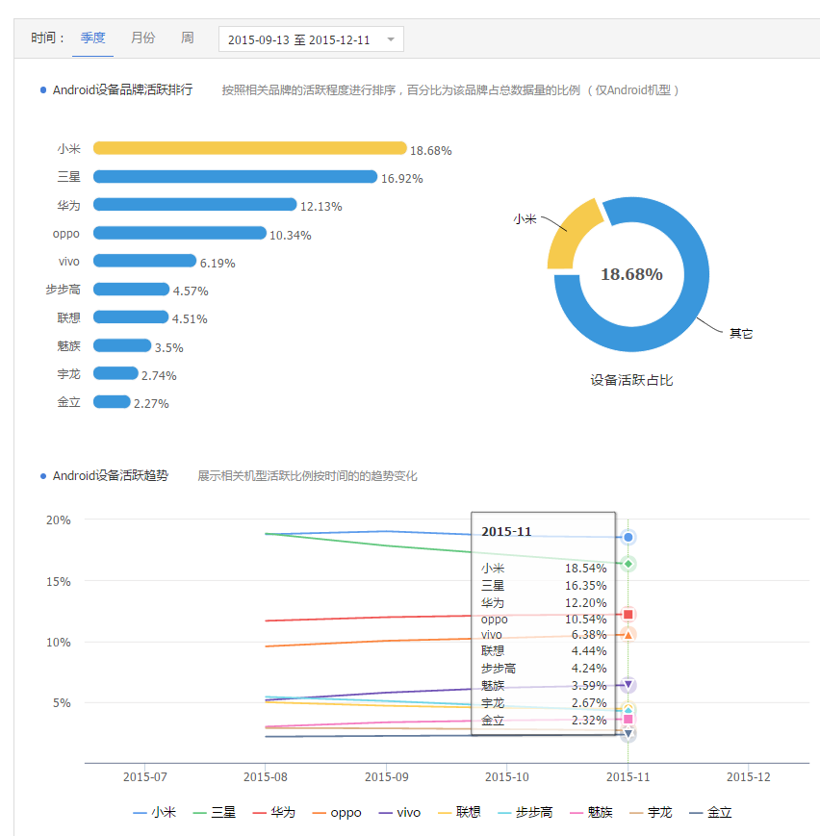Toggle 金立 series in trend legend

click(x=710, y=813)
